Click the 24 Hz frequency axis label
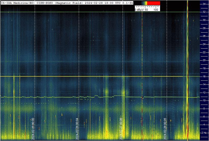The image size is (209, 141). pyautogui.click(x=204, y=44)
